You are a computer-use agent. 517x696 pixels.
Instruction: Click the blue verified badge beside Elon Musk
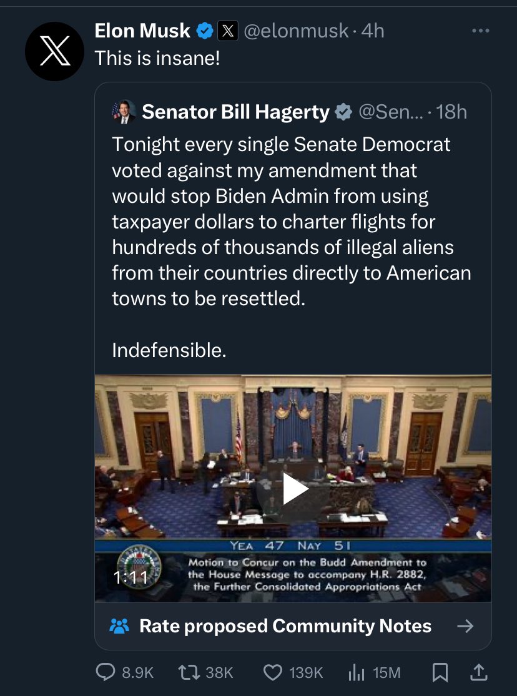204,31
